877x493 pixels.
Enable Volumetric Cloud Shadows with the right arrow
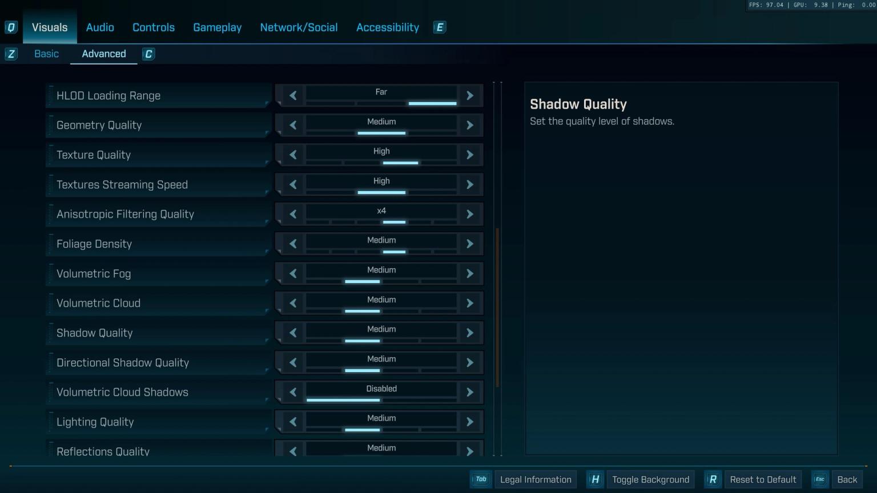(x=469, y=392)
